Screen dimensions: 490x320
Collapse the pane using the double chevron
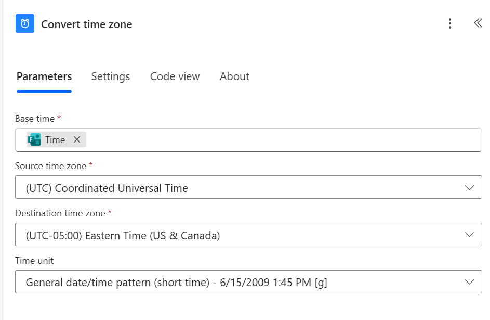478,23
